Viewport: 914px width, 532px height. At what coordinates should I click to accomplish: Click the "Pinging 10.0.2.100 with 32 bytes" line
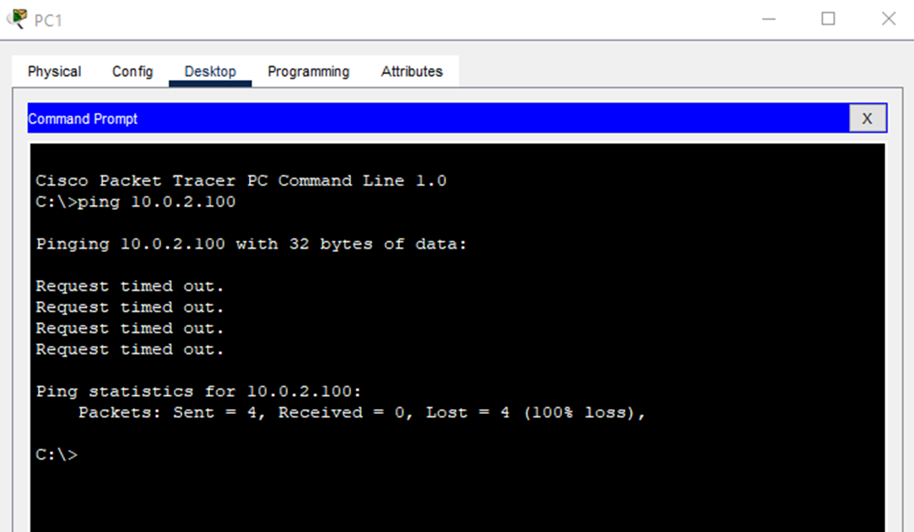pos(251,245)
